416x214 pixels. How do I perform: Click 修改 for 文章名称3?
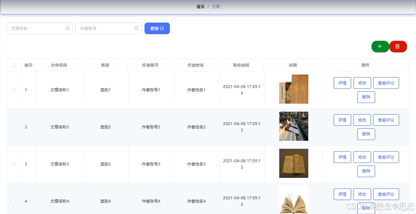coord(362,157)
